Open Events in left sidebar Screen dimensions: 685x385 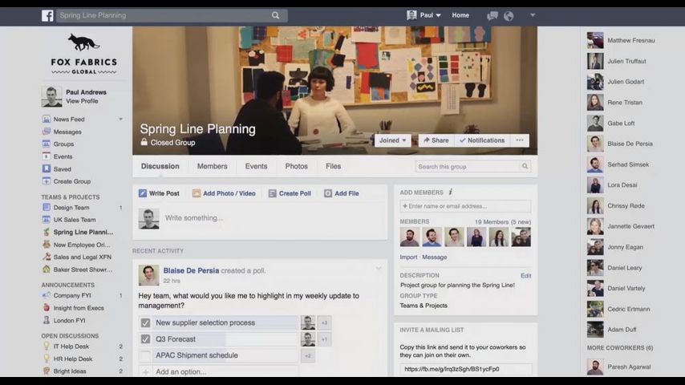[x=63, y=156]
